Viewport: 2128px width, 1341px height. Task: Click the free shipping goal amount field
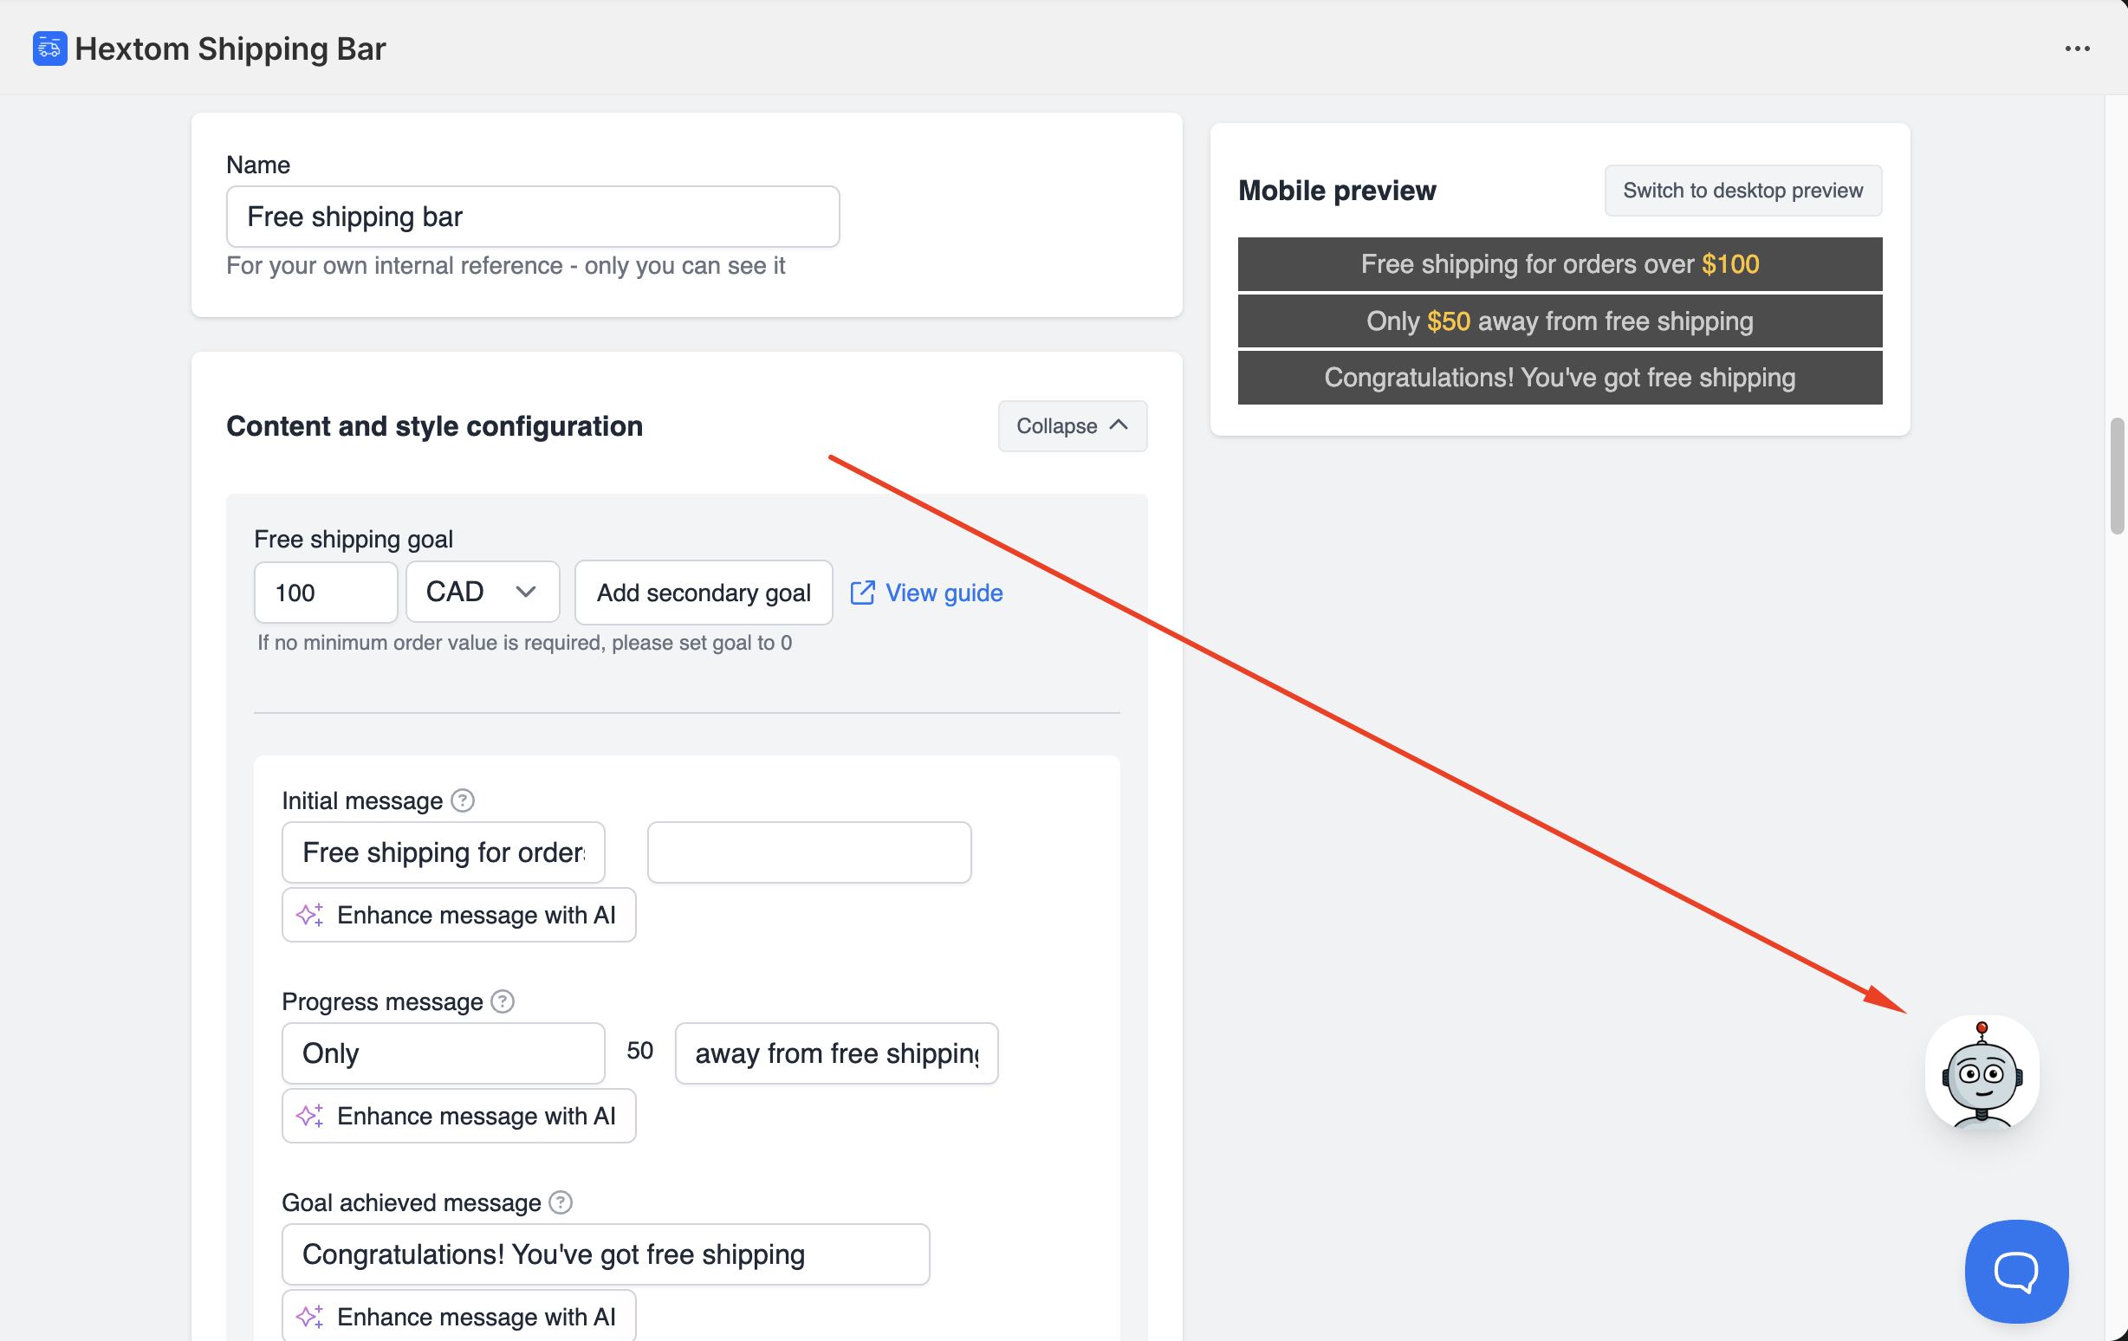(325, 593)
